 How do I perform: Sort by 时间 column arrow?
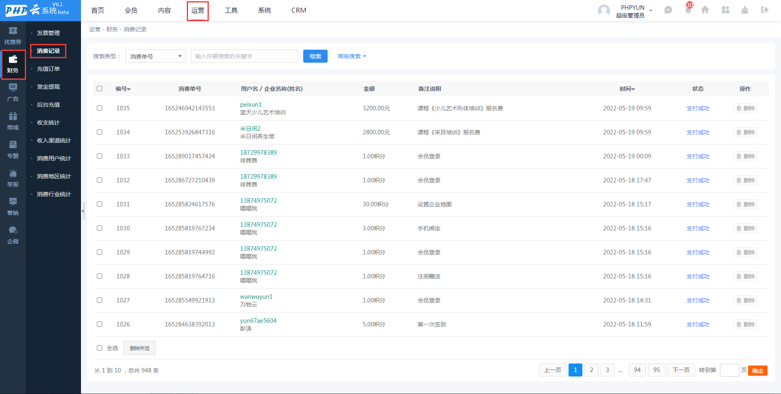coord(633,89)
